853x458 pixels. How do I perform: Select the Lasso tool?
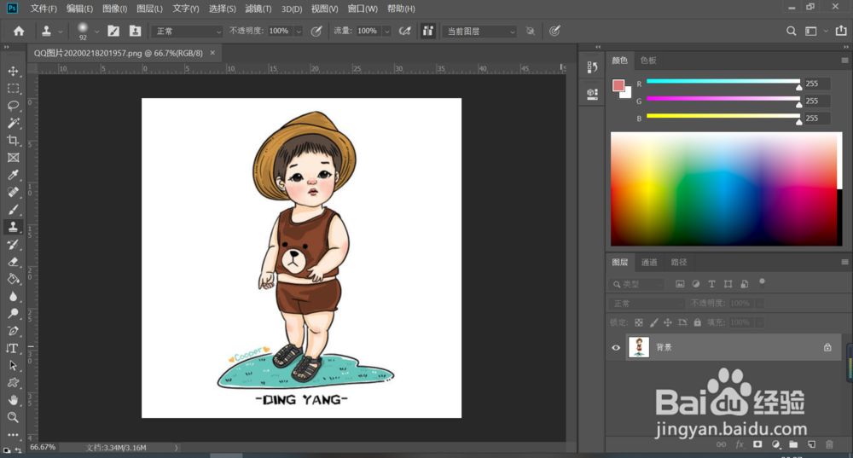13,106
